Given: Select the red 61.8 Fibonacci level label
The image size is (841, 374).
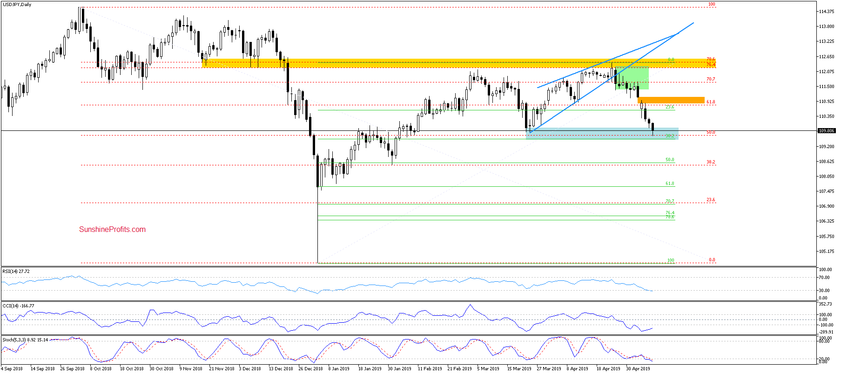Looking at the screenshot, I should click(711, 102).
